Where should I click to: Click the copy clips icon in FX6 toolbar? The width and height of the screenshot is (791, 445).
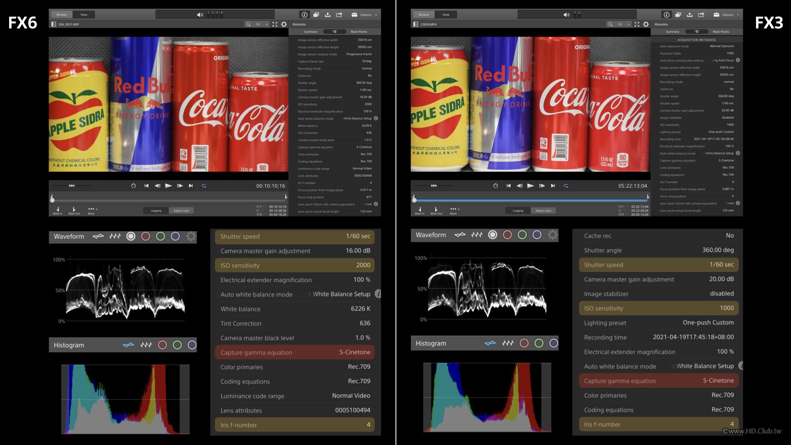[316, 14]
